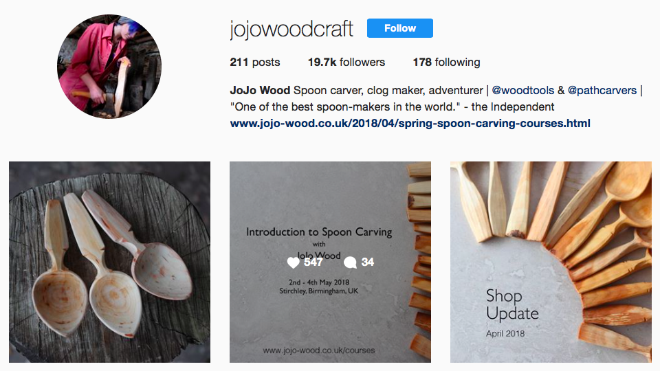Viewport: 660px width, 371px height.
Task: Open the Shop Update April 2018 post
Action: pos(551,262)
